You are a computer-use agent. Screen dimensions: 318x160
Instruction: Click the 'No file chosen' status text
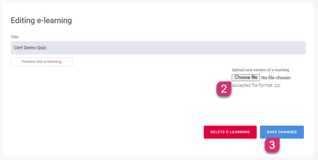coord(276,78)
